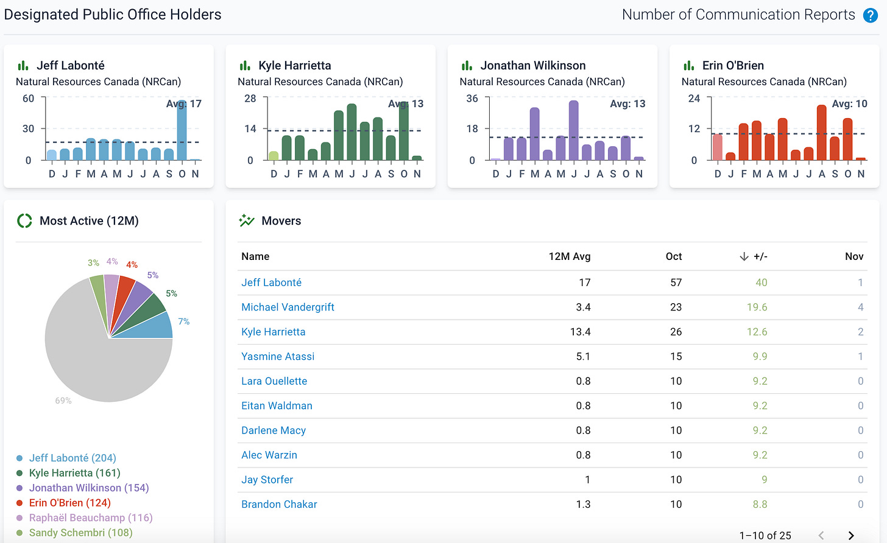This screenshot has height=543, width=887.
Task: Click the Movers sparkle trend icon
Action: pyautogui.click(x=247, y=220)
